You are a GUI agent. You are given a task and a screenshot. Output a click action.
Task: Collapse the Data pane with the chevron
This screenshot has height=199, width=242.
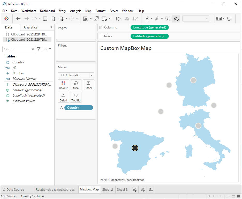pyautogui.click(x=51, y=27)
